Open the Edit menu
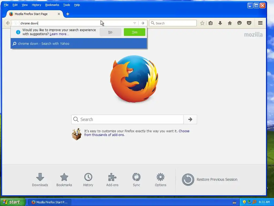274x206 pixels. coord(15,5)
